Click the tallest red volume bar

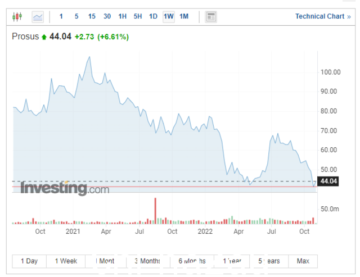coord(155,211)
